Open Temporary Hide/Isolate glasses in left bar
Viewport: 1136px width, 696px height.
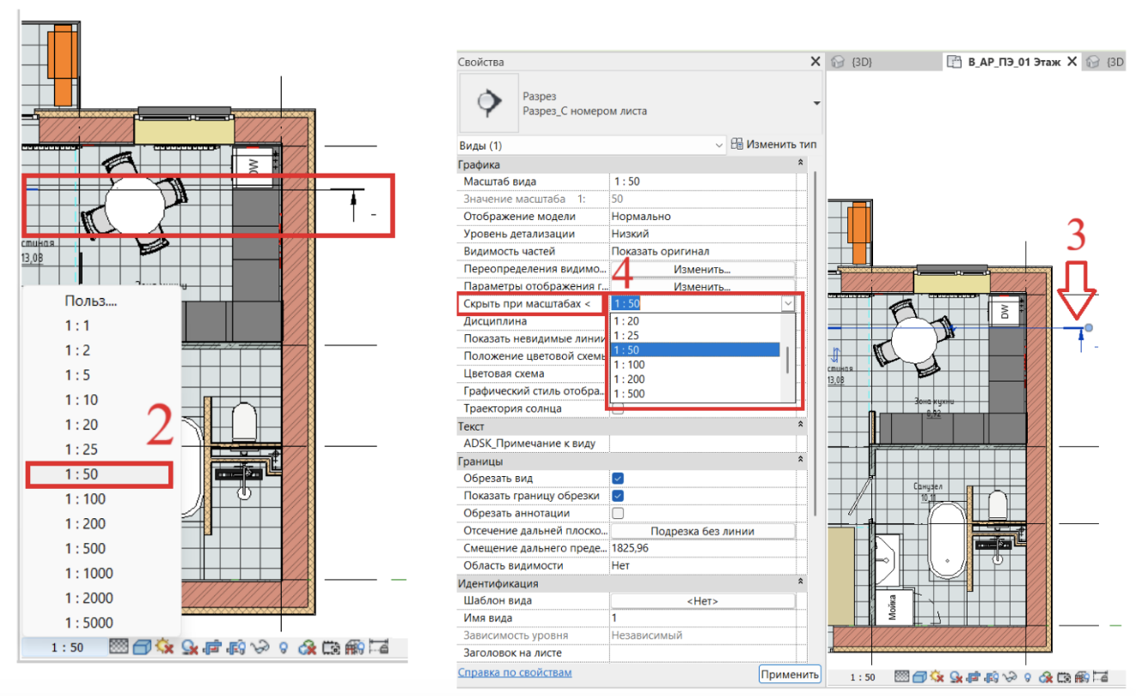(x=258, y=647)
